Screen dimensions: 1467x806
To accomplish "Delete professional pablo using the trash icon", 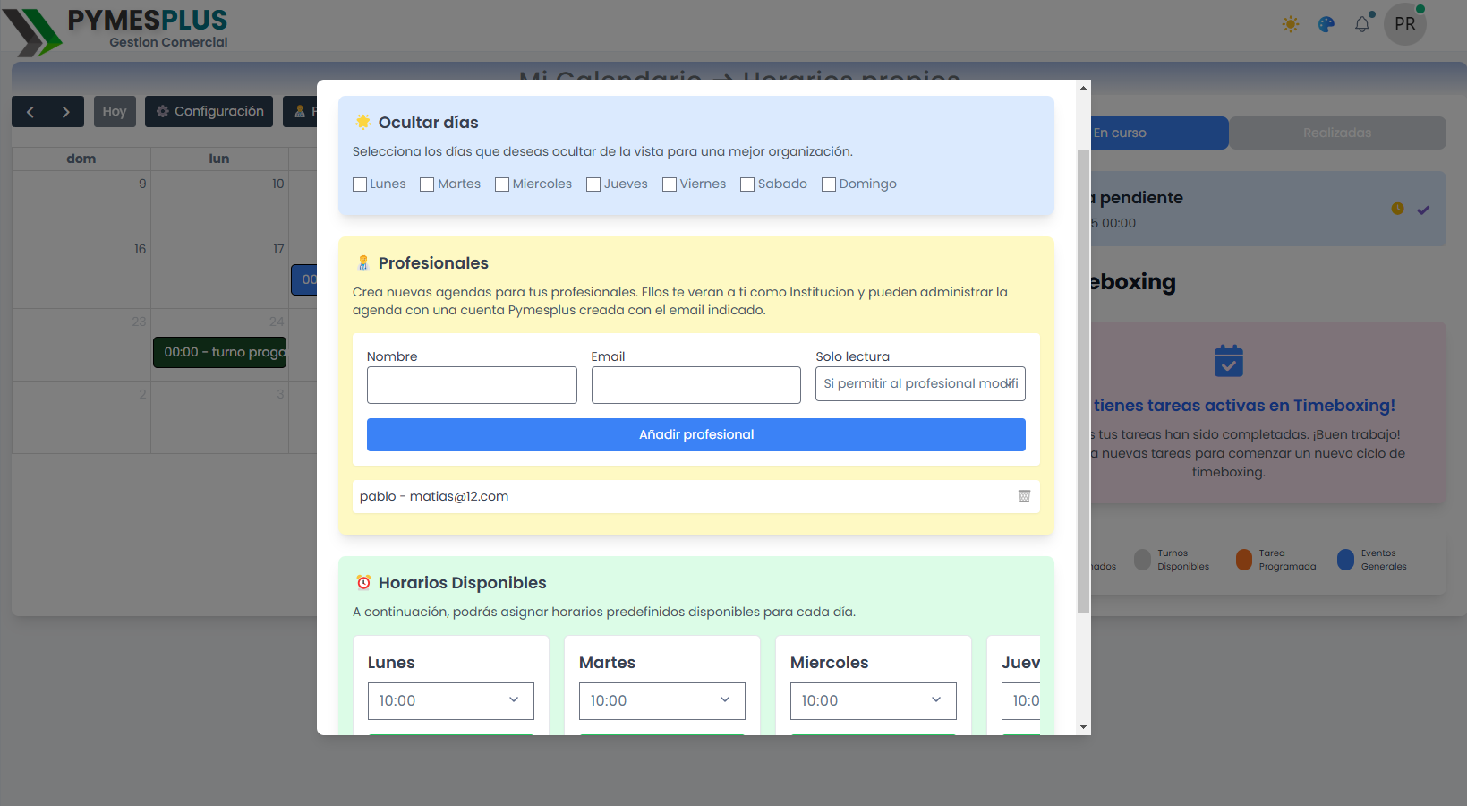I will (1024, 496).
